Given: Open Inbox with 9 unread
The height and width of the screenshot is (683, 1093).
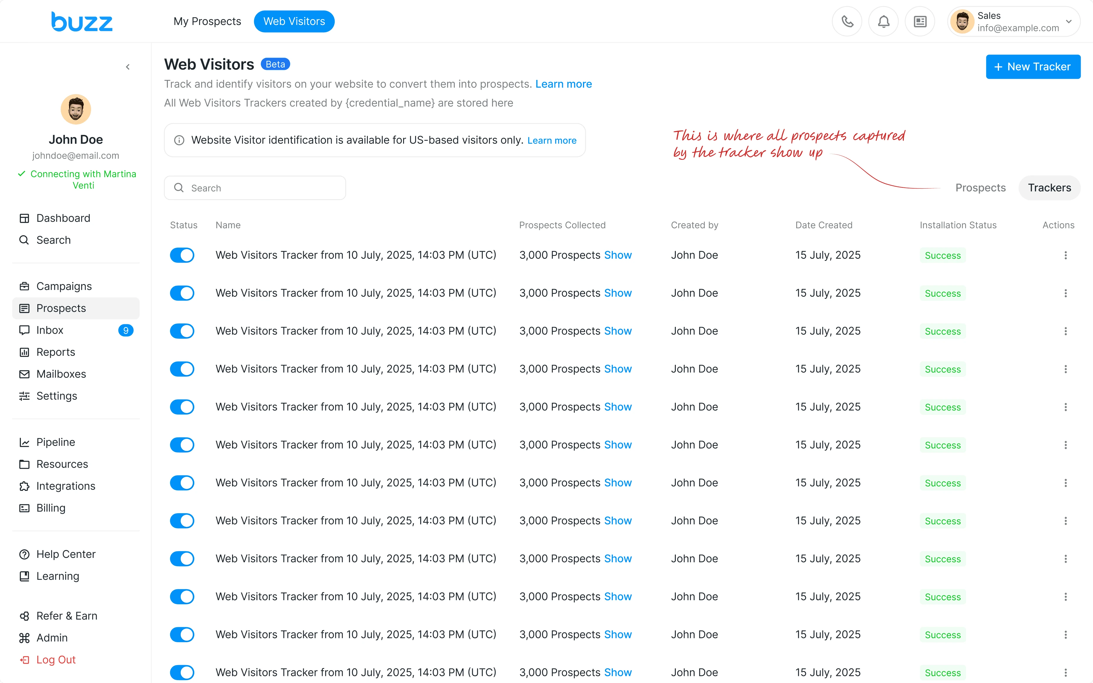Looking at the screenshot, I should point(76,330).
